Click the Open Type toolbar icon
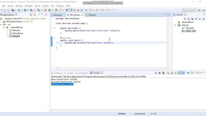Image resolution: width=206 pixels, height=116 pixels. click(56, 10)
